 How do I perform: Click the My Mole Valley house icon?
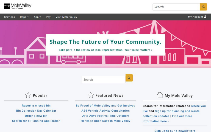pyautogui.click(x=160, y=95)
